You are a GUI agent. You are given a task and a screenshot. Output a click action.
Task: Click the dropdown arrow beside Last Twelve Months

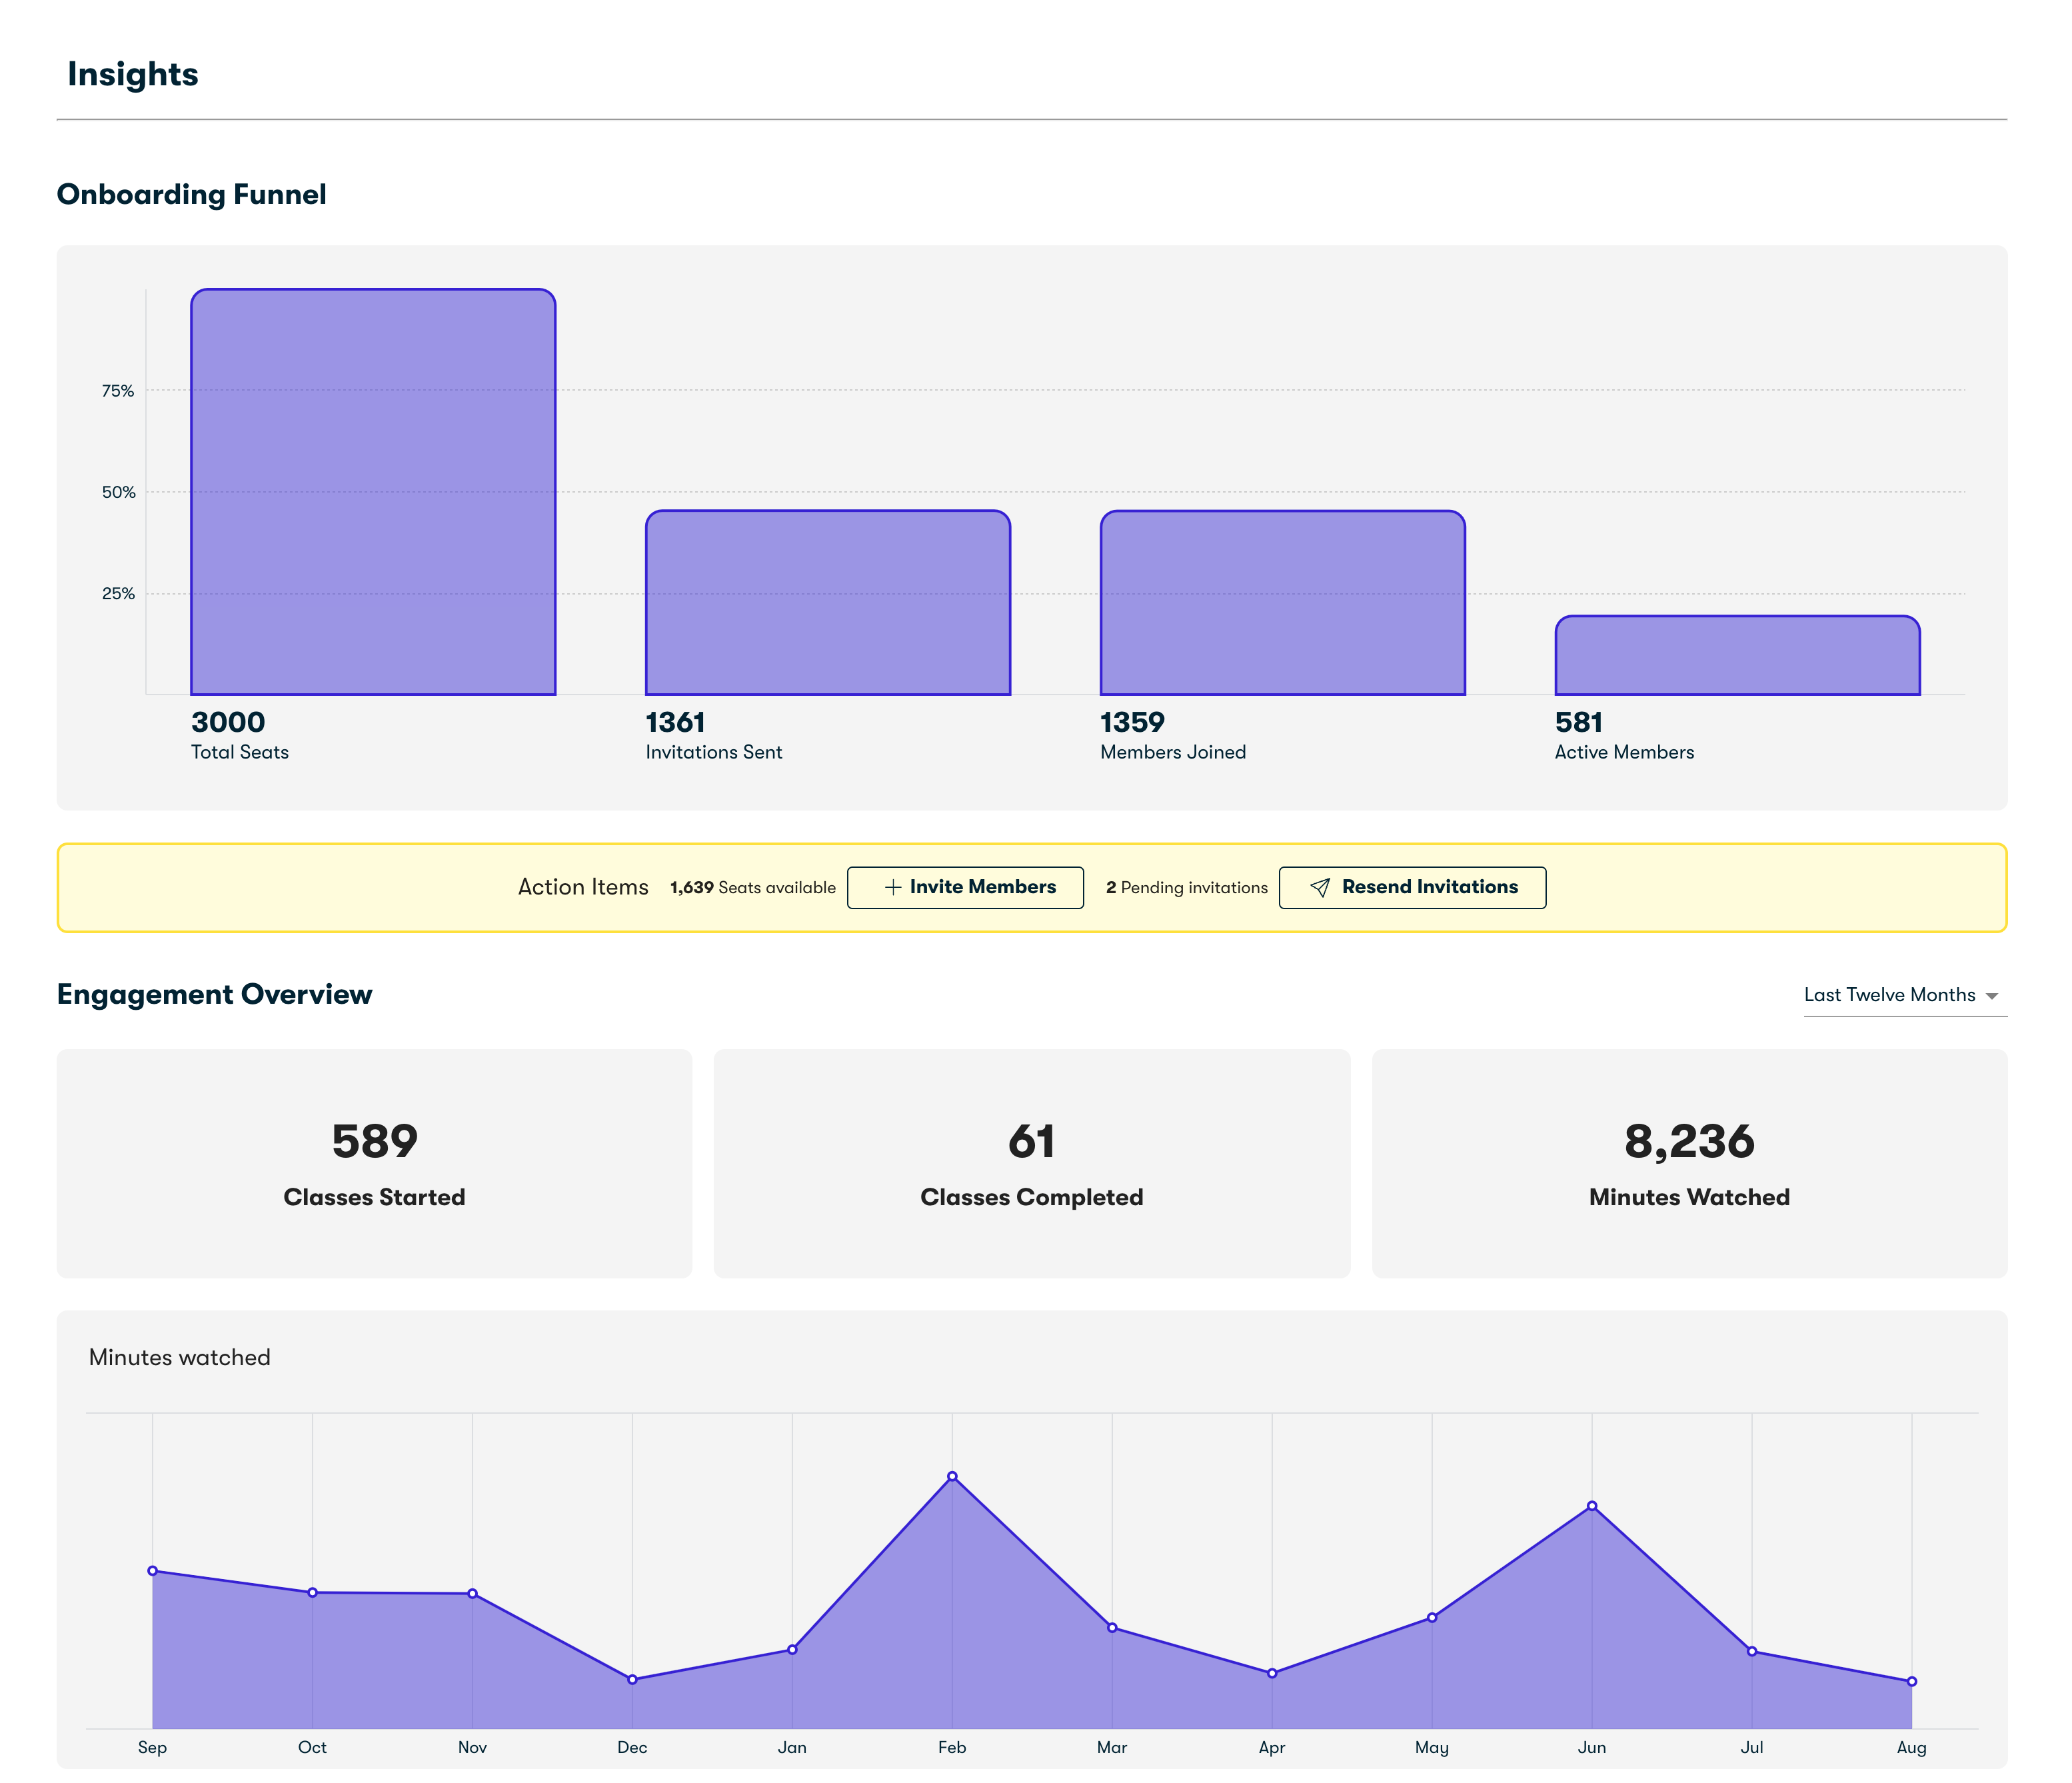point(1991,996)
